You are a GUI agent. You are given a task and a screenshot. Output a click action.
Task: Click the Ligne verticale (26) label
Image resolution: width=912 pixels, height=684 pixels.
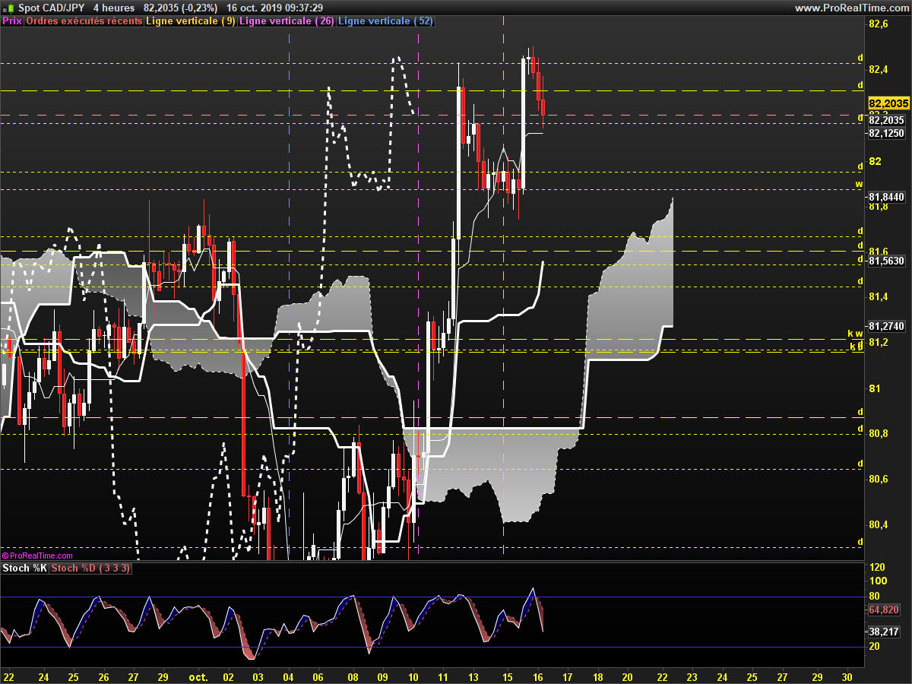[287, 21]
